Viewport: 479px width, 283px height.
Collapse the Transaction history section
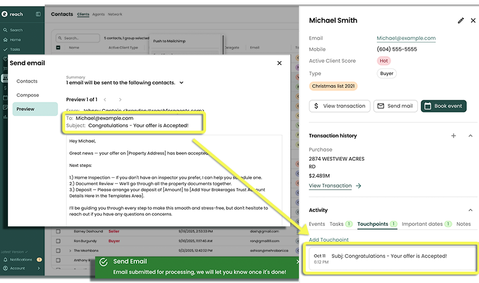tap(470, 136)
